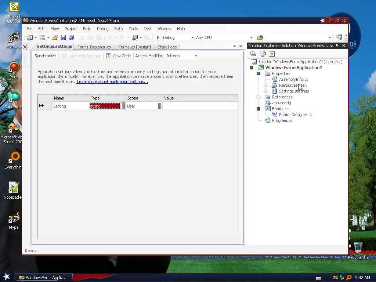
Task: Switch to the Start Page tab
Action: point(167,47)
